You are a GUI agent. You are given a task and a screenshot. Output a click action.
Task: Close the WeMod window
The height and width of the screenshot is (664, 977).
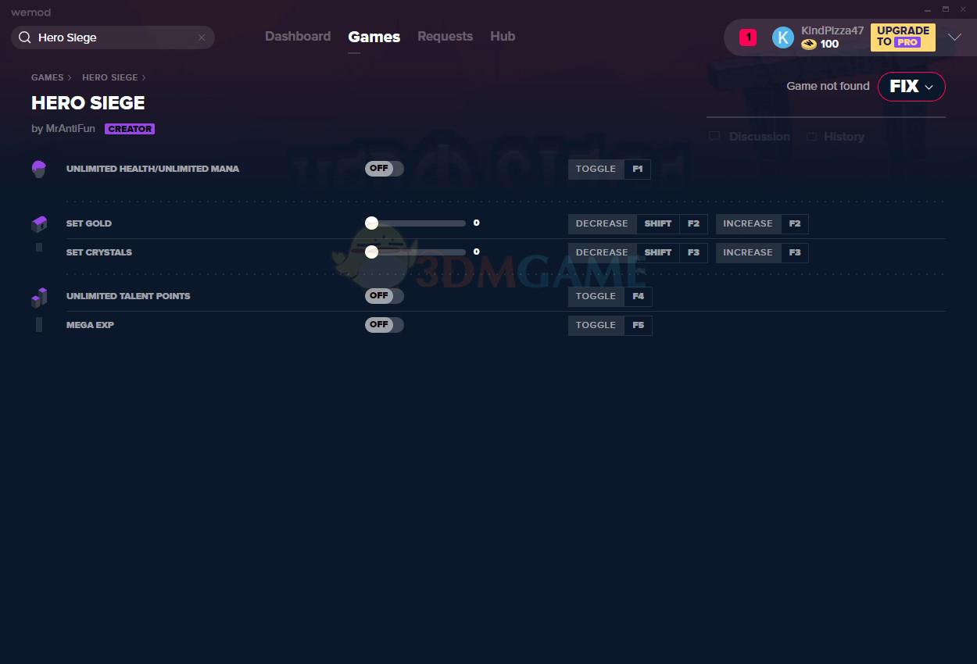[964, 9]
